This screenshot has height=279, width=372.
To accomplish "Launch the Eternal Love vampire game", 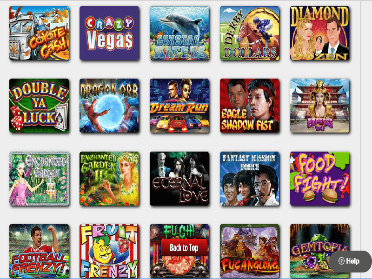I will 179,179.
